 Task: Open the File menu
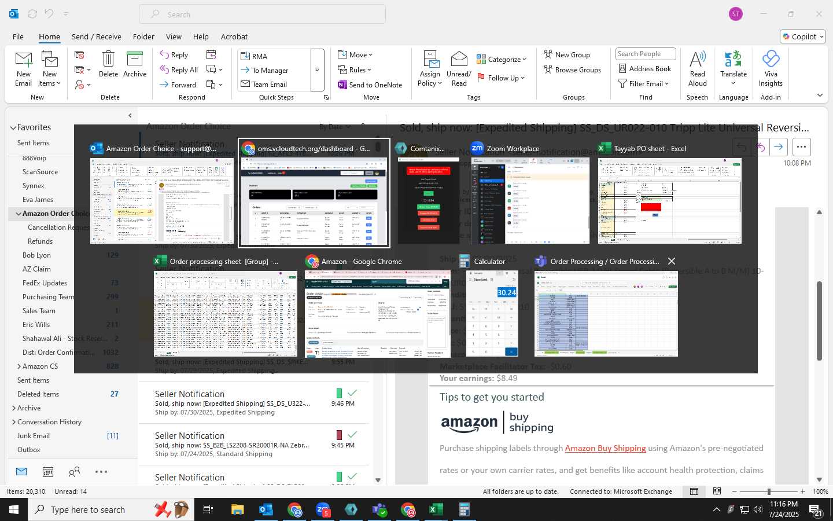18,36
